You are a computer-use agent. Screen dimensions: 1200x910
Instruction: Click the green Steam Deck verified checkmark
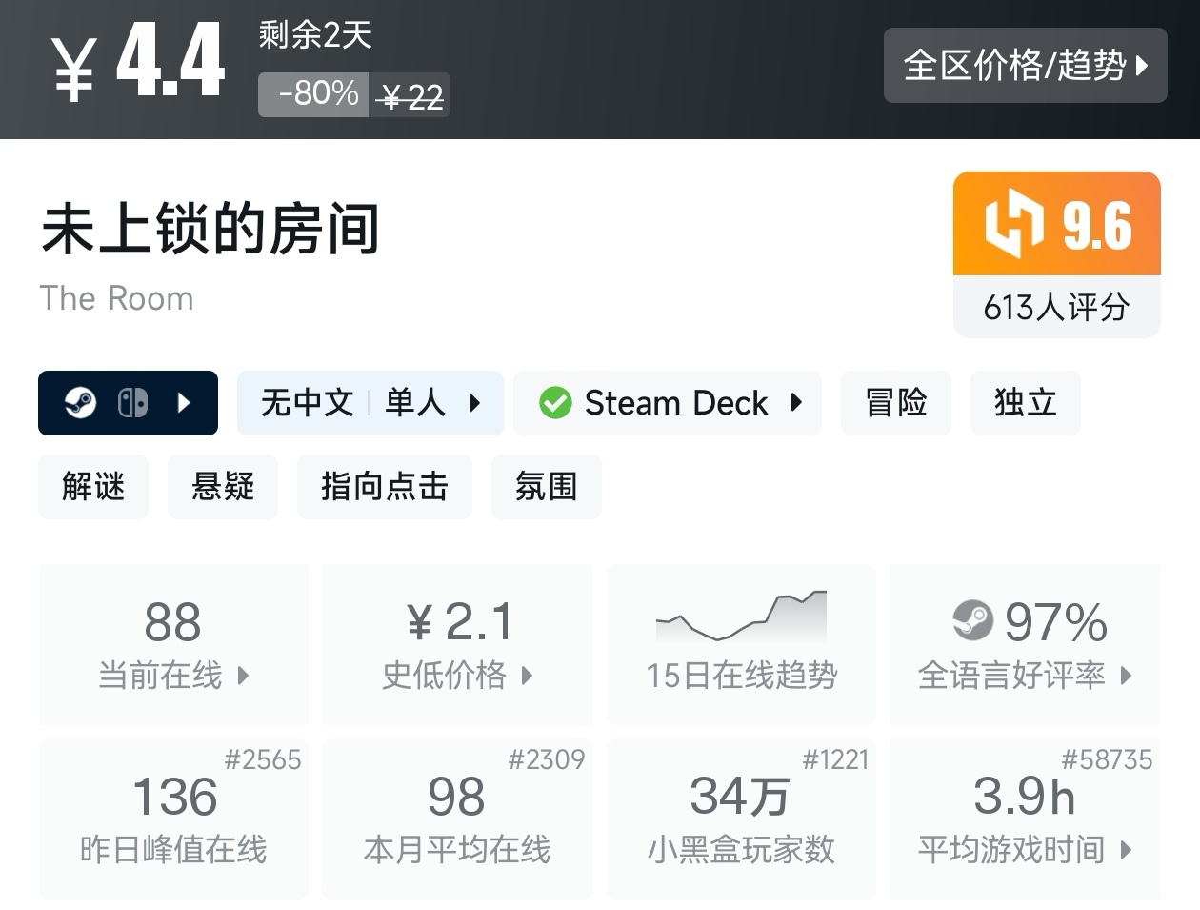coord(555,403)
